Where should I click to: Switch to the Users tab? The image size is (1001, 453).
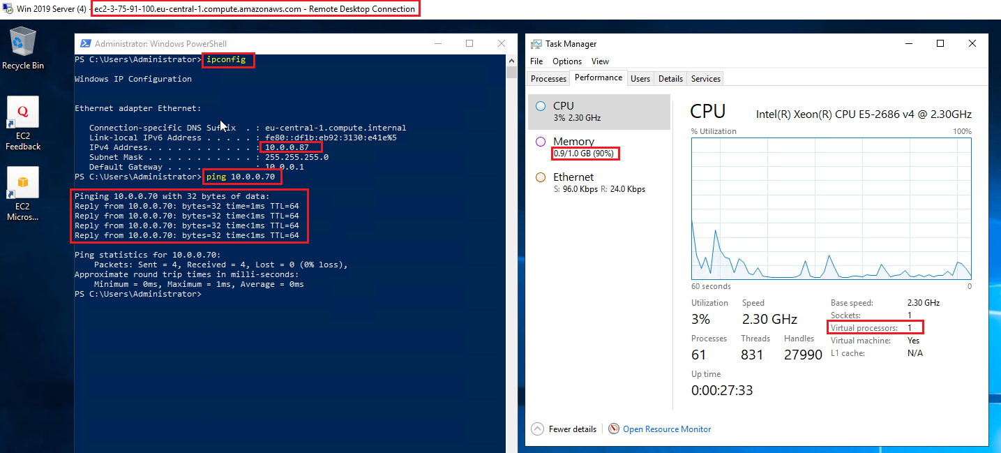640,79
